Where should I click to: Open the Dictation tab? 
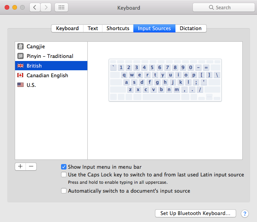(191, 28)
